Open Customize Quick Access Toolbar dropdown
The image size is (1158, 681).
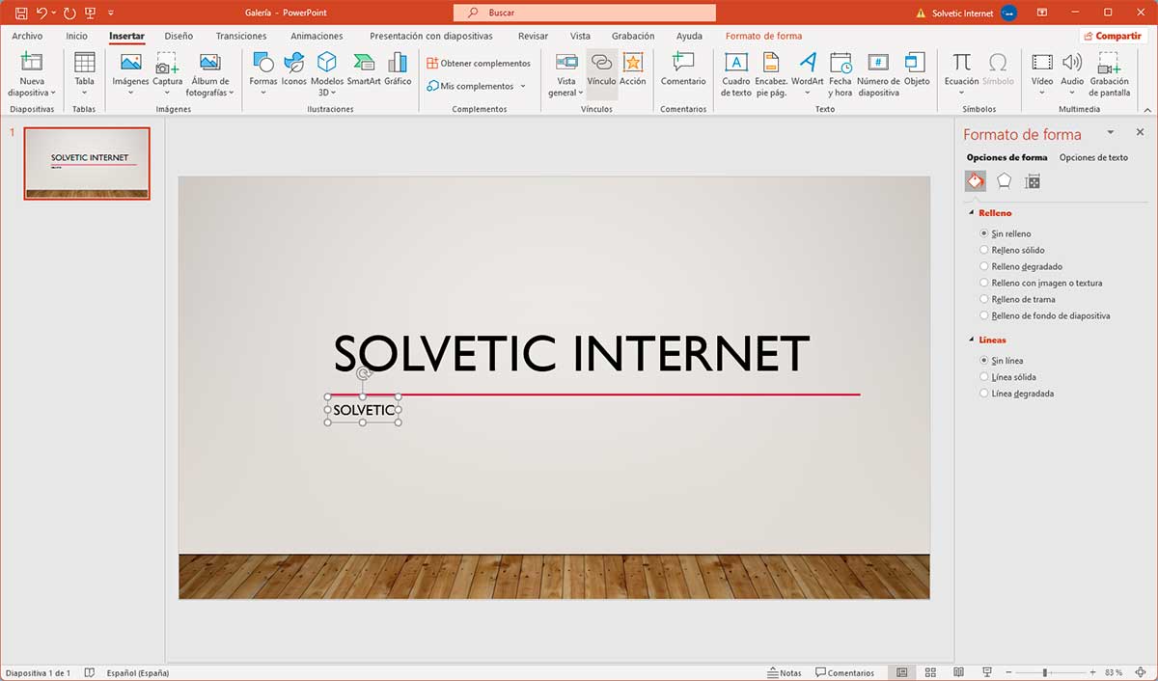111,14
